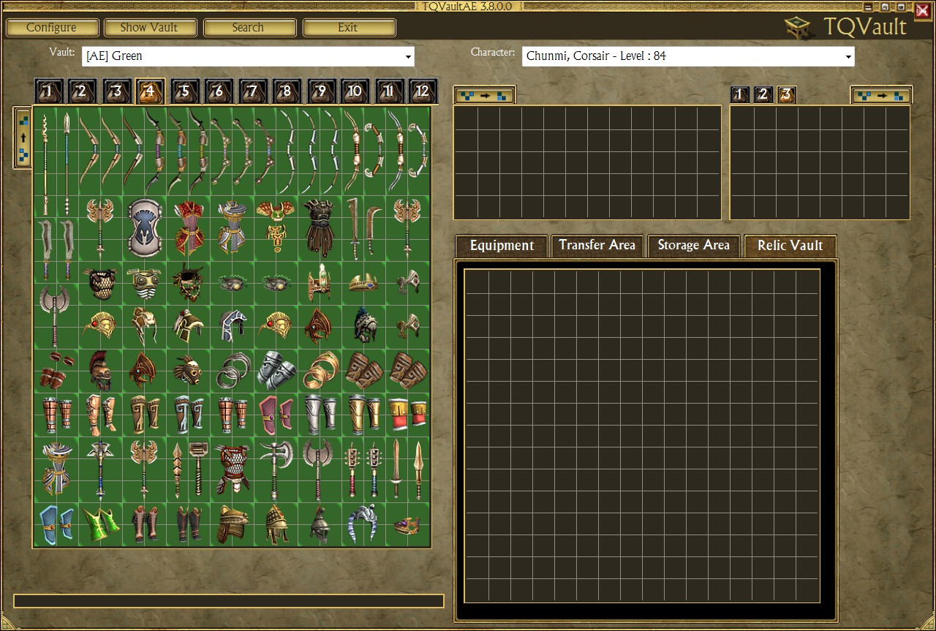
Task: Go to vault bag tab 8
Action: 286,91
